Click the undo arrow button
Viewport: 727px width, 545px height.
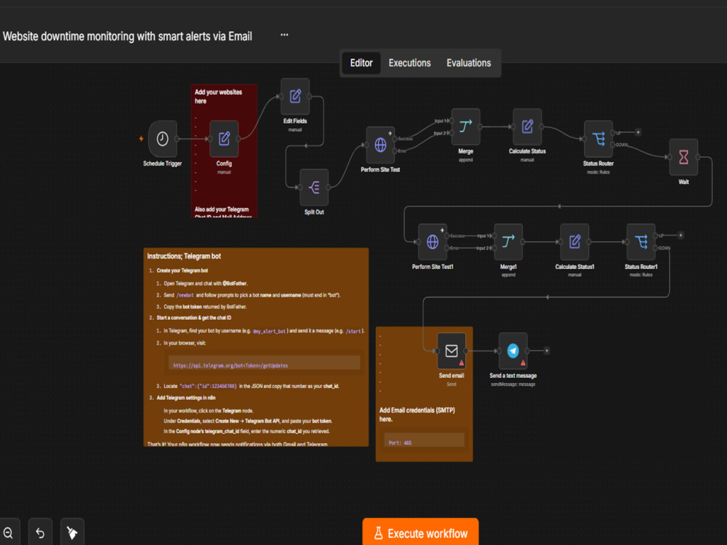point(40,533)
